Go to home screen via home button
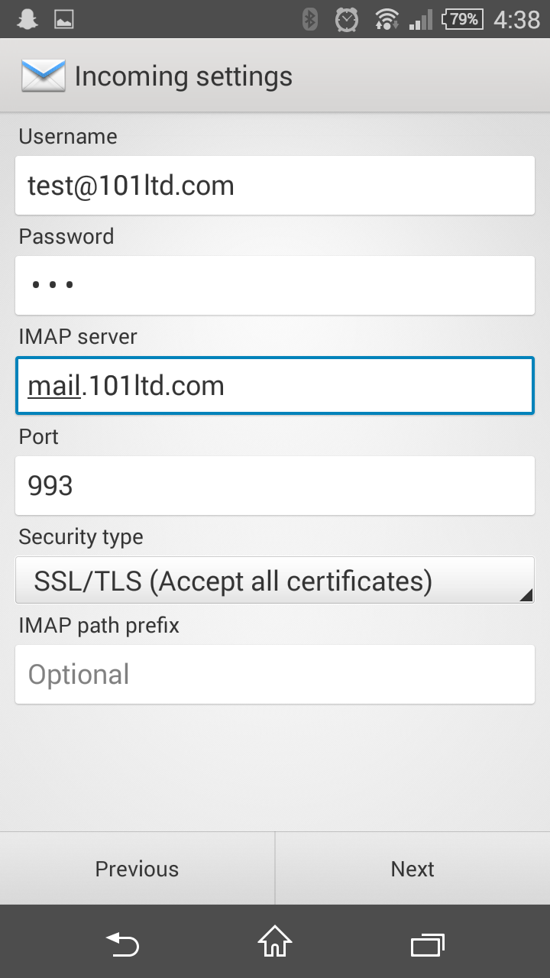The width and height of the screenshot is (550, 978). (x=275, y=941)
